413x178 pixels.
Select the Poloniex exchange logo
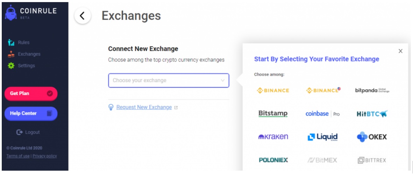click(273, 160)
